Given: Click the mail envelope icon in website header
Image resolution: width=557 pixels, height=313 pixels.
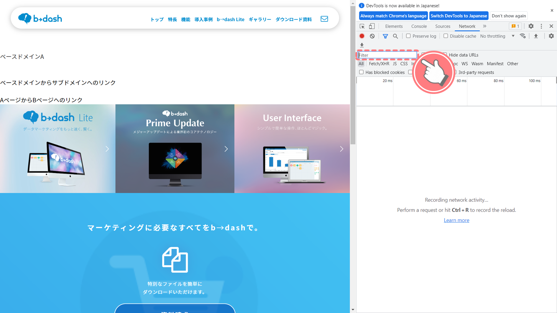Looking at the screenshot, I should coord(324,19).
